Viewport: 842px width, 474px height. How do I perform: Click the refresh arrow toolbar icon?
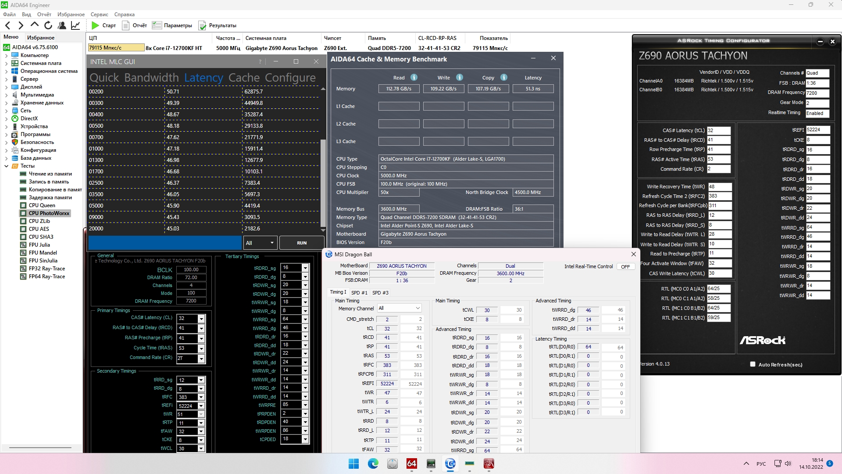point(48,25)
